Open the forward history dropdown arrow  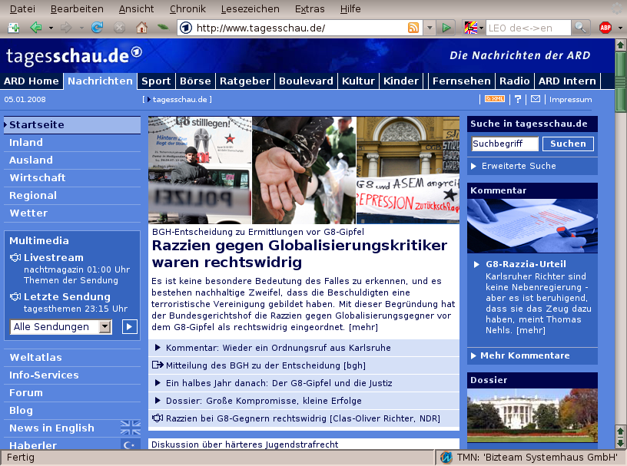coord(81,28)
